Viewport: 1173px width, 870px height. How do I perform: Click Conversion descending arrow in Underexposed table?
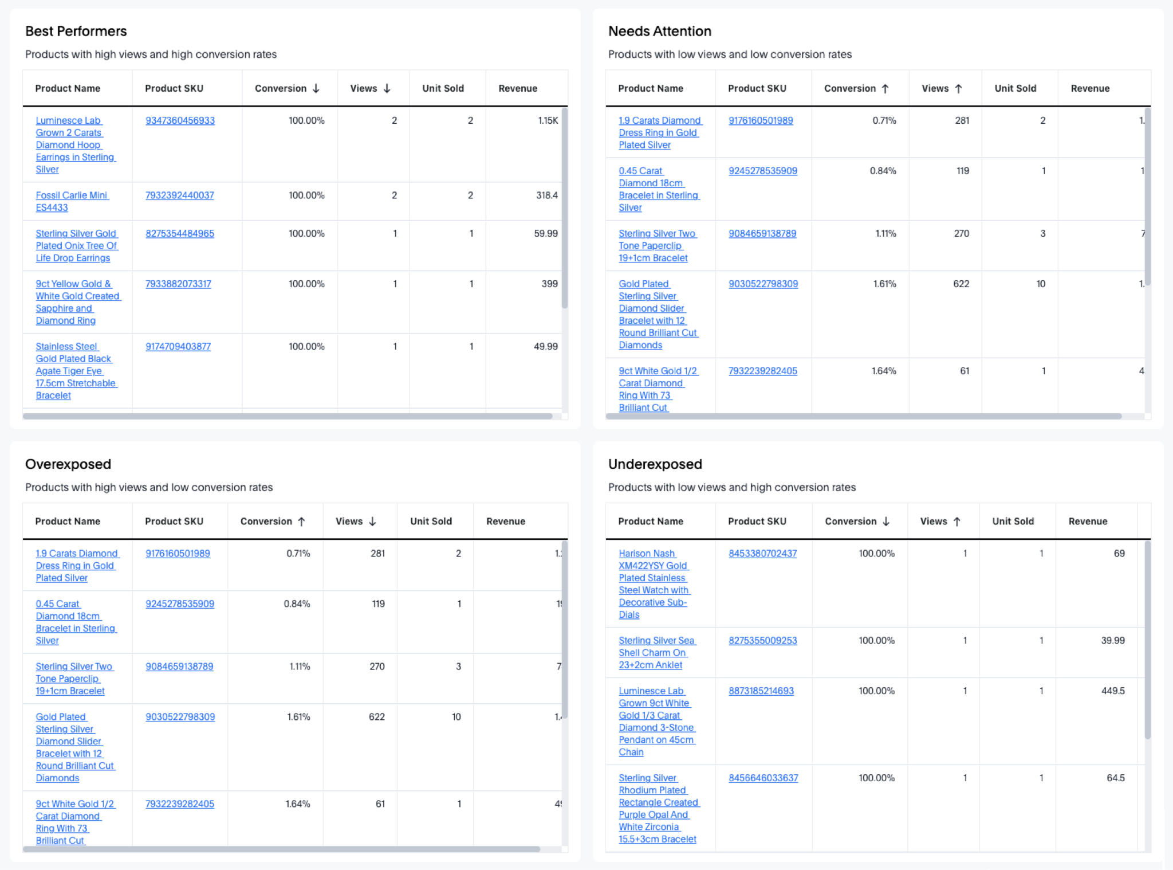886,521
